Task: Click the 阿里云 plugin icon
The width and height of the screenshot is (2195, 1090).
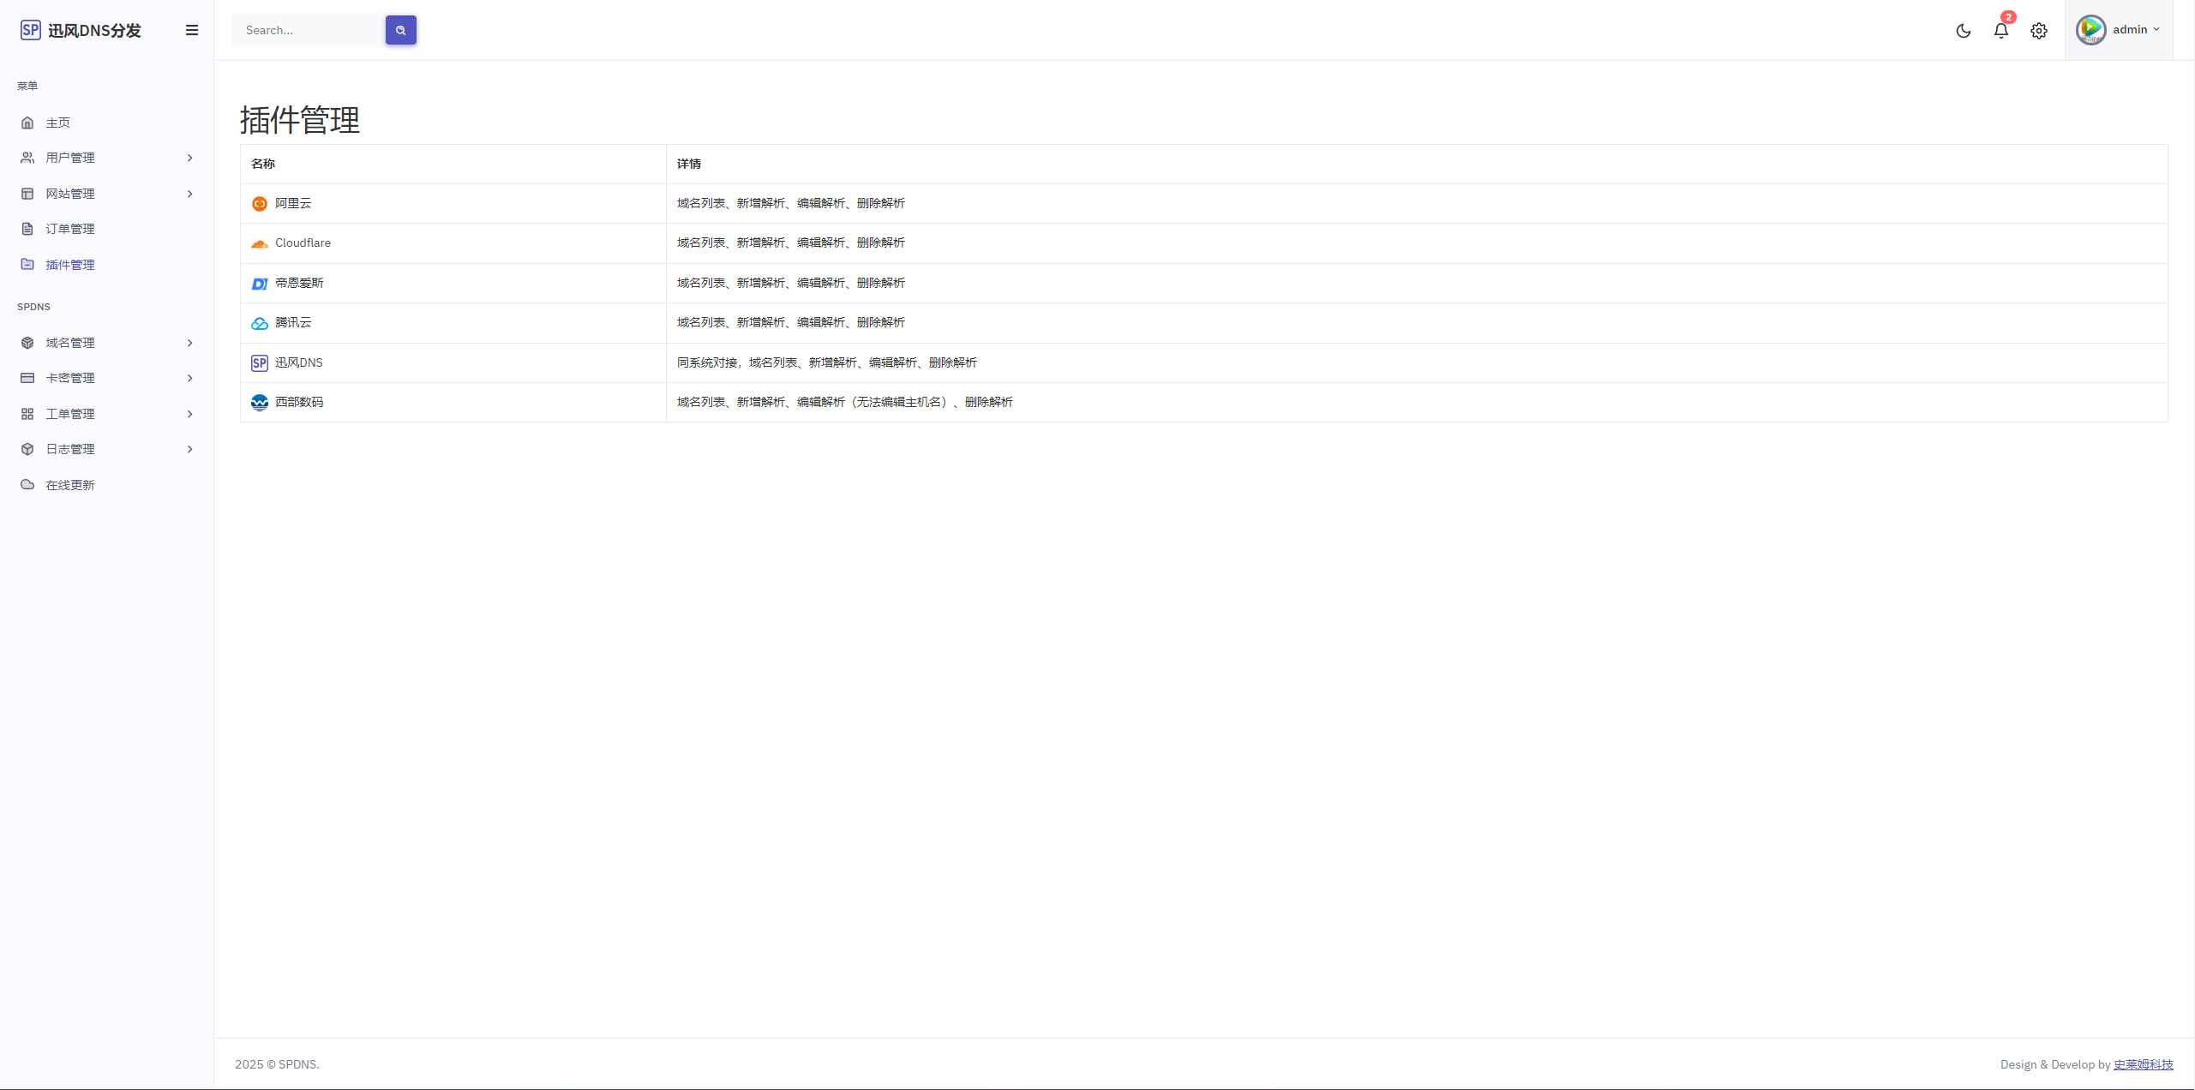Action: (x=259, y=203)
